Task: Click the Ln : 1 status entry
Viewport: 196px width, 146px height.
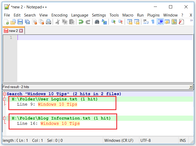Action: click(x=24, y=140)
